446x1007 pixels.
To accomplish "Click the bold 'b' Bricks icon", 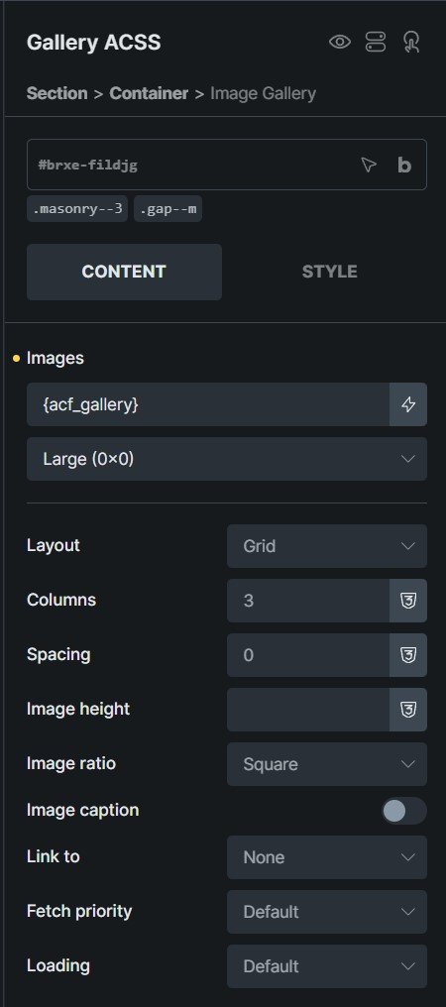I will point(404,166).
